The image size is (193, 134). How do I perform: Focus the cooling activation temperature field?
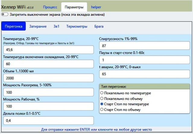click(x=48, y=64)
